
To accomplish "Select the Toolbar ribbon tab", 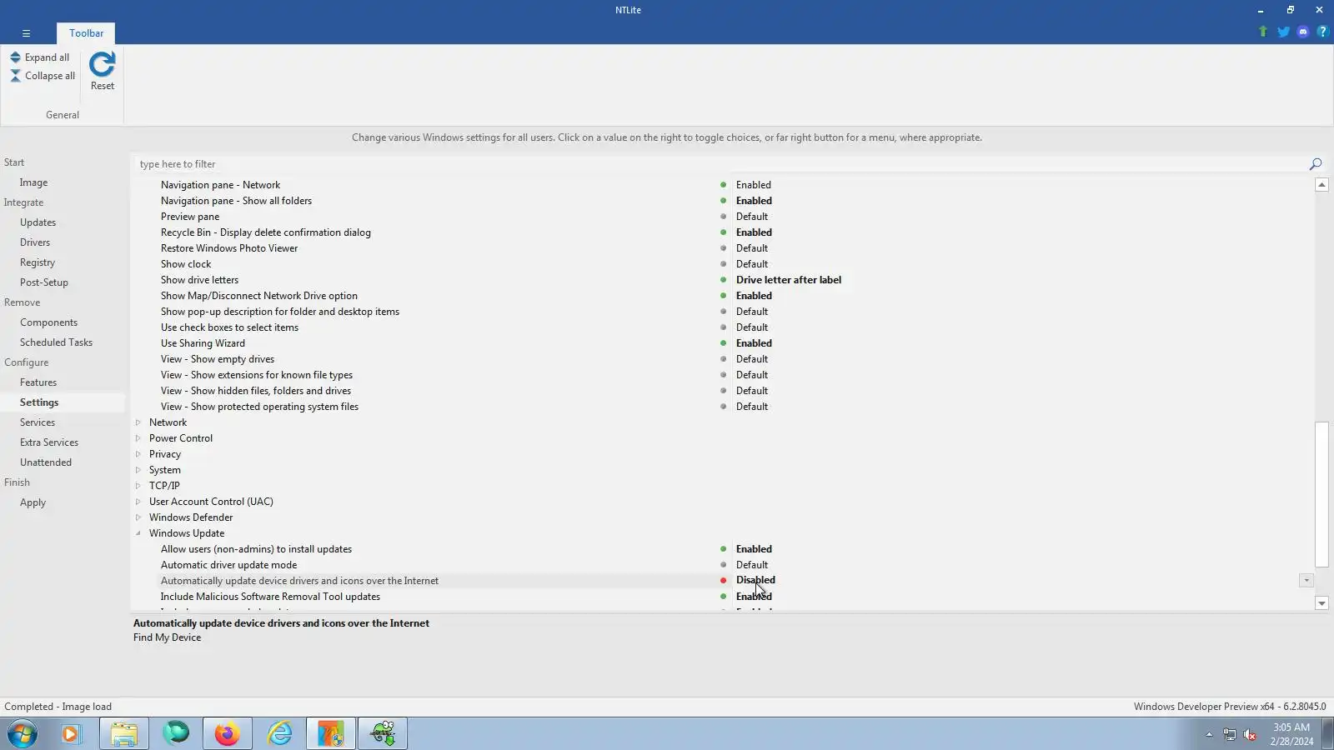I will (87, 33).
